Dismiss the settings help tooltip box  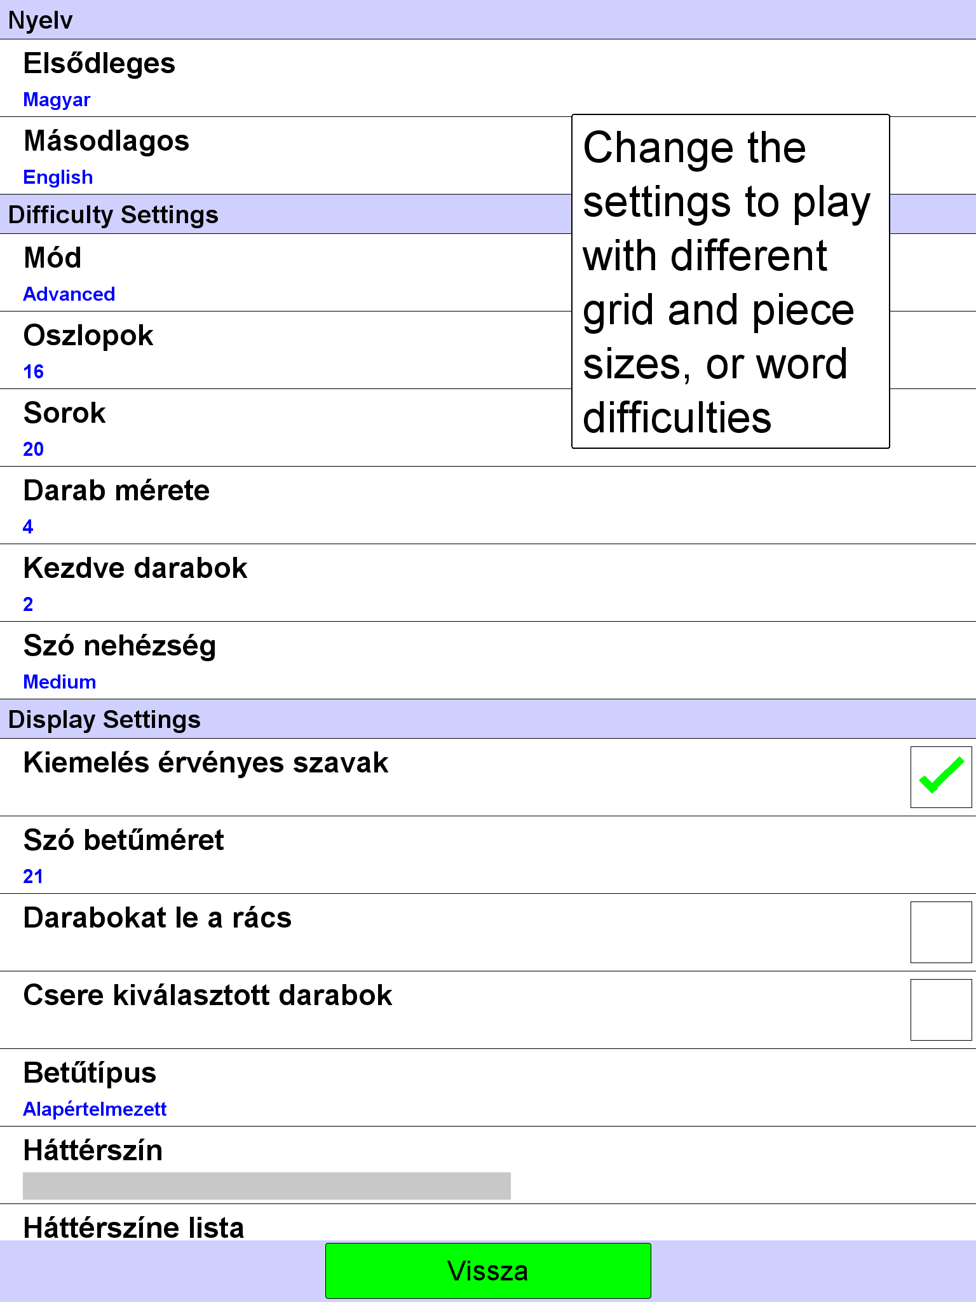click(731, 282)
